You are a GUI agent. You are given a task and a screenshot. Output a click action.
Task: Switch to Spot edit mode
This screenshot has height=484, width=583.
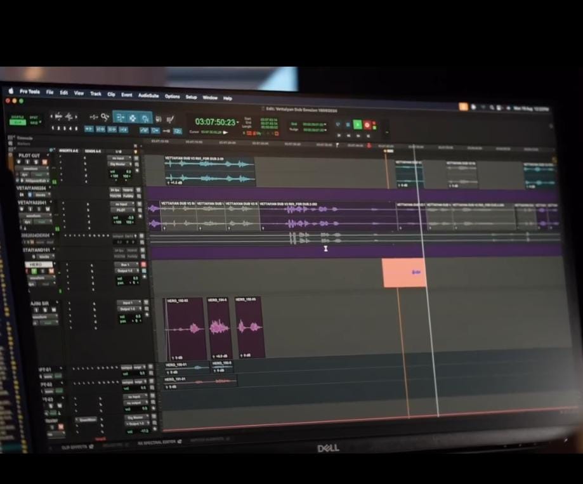(x=34, y=118)
